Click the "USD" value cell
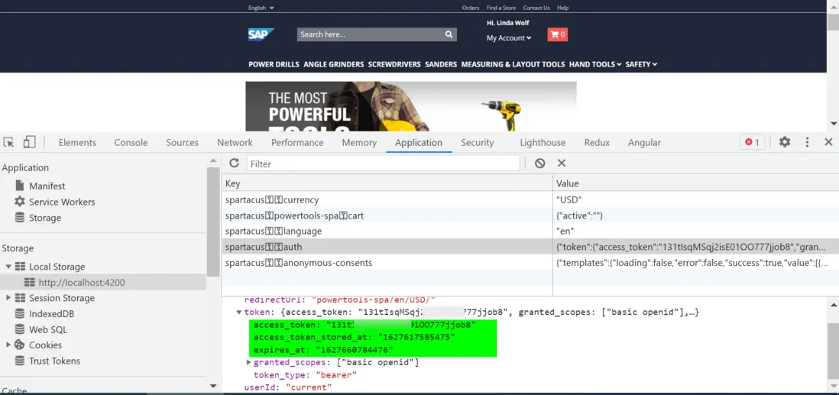839x395 pixels. coord(695,199)
